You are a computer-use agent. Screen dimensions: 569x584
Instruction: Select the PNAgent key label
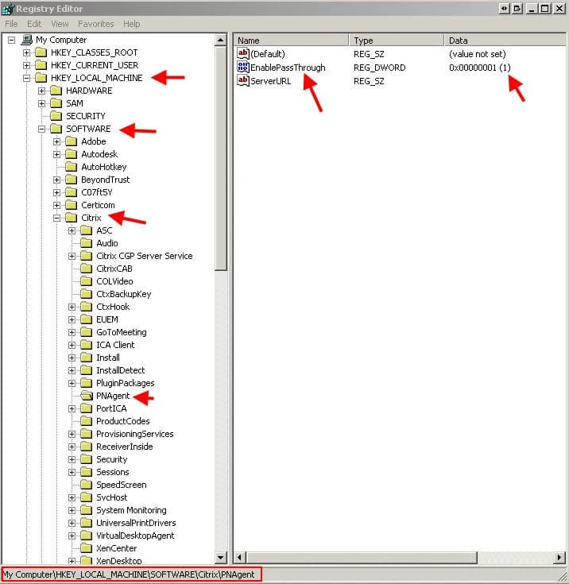[113, 396]
